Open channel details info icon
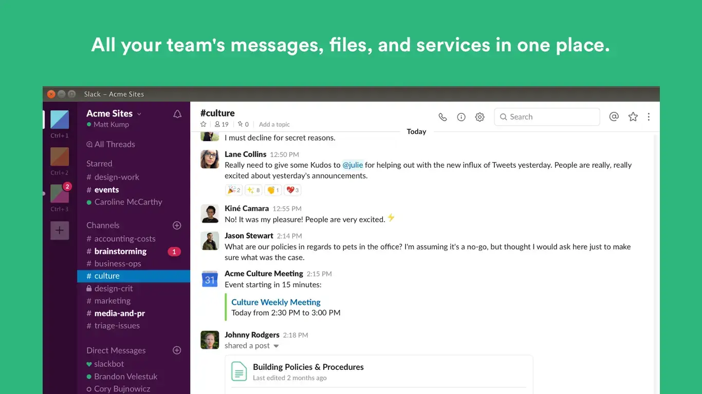The image size is (702, 394). [x=461, y=117]
